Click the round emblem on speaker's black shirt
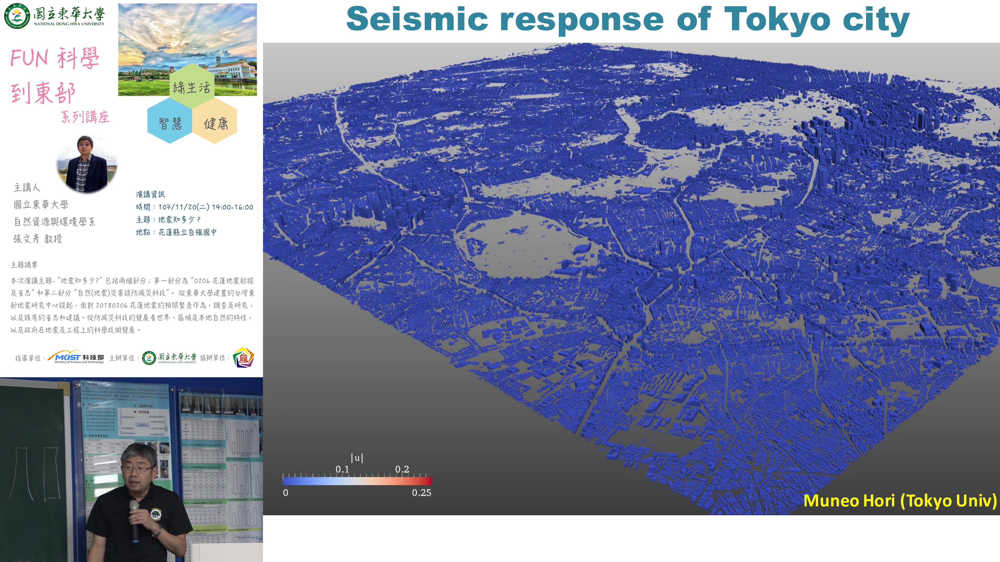1000x562 pixels. click(157, 514)
